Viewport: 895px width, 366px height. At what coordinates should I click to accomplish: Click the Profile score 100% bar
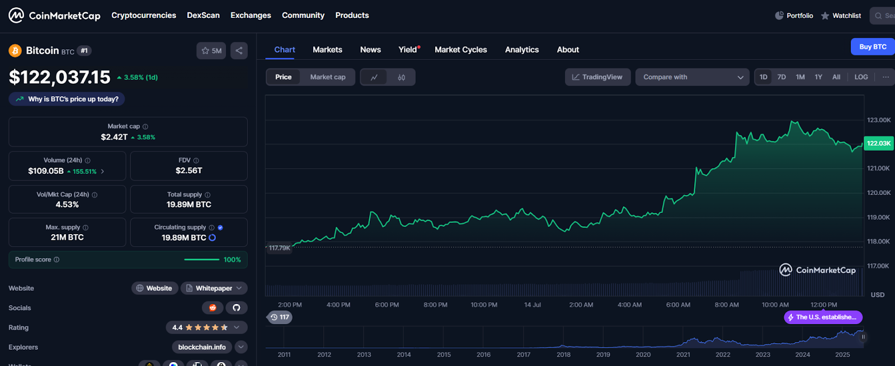[202, 260]
